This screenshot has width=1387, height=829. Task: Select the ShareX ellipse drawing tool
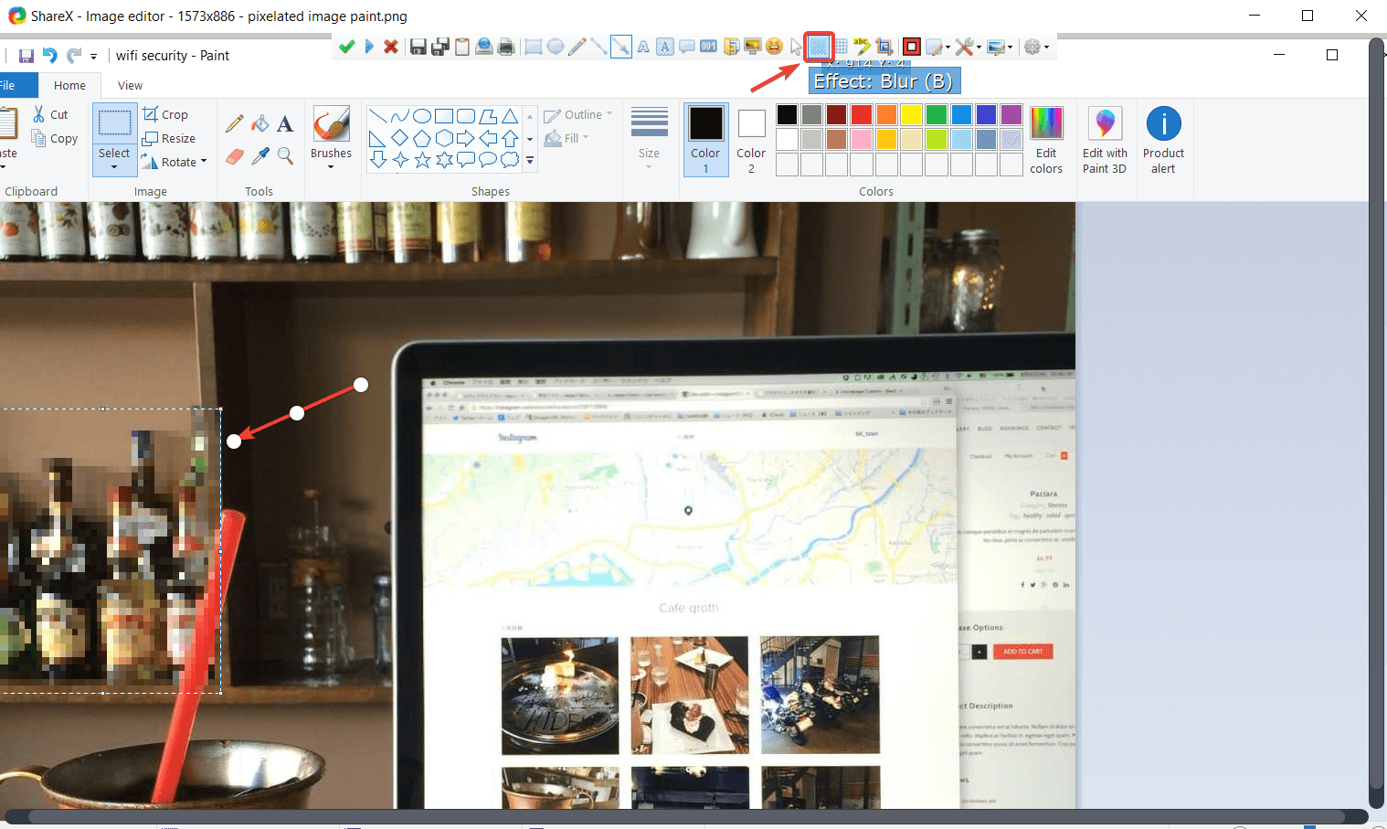coord(556,47)
